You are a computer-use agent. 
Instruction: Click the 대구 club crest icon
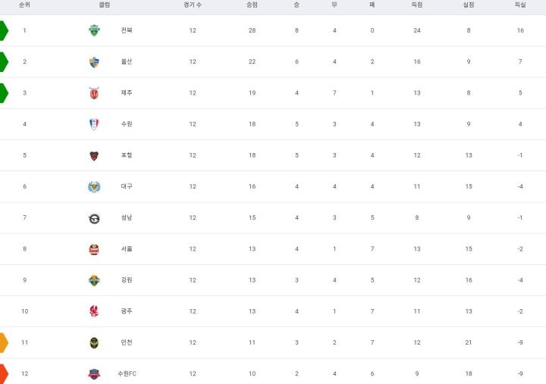94,186
